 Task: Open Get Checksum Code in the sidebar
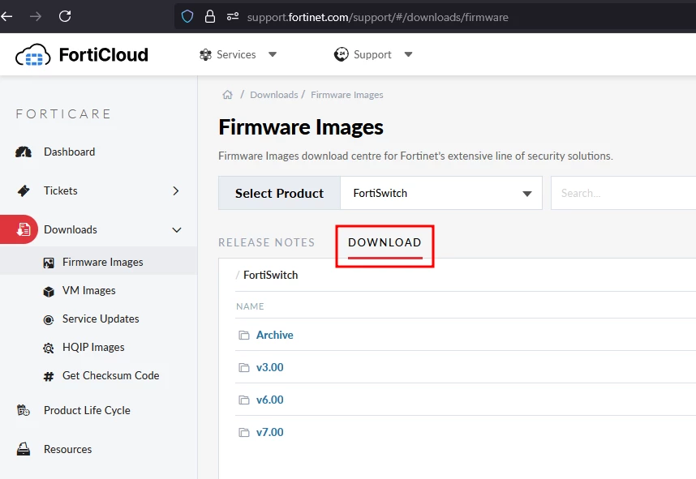(x=110, y=375)
